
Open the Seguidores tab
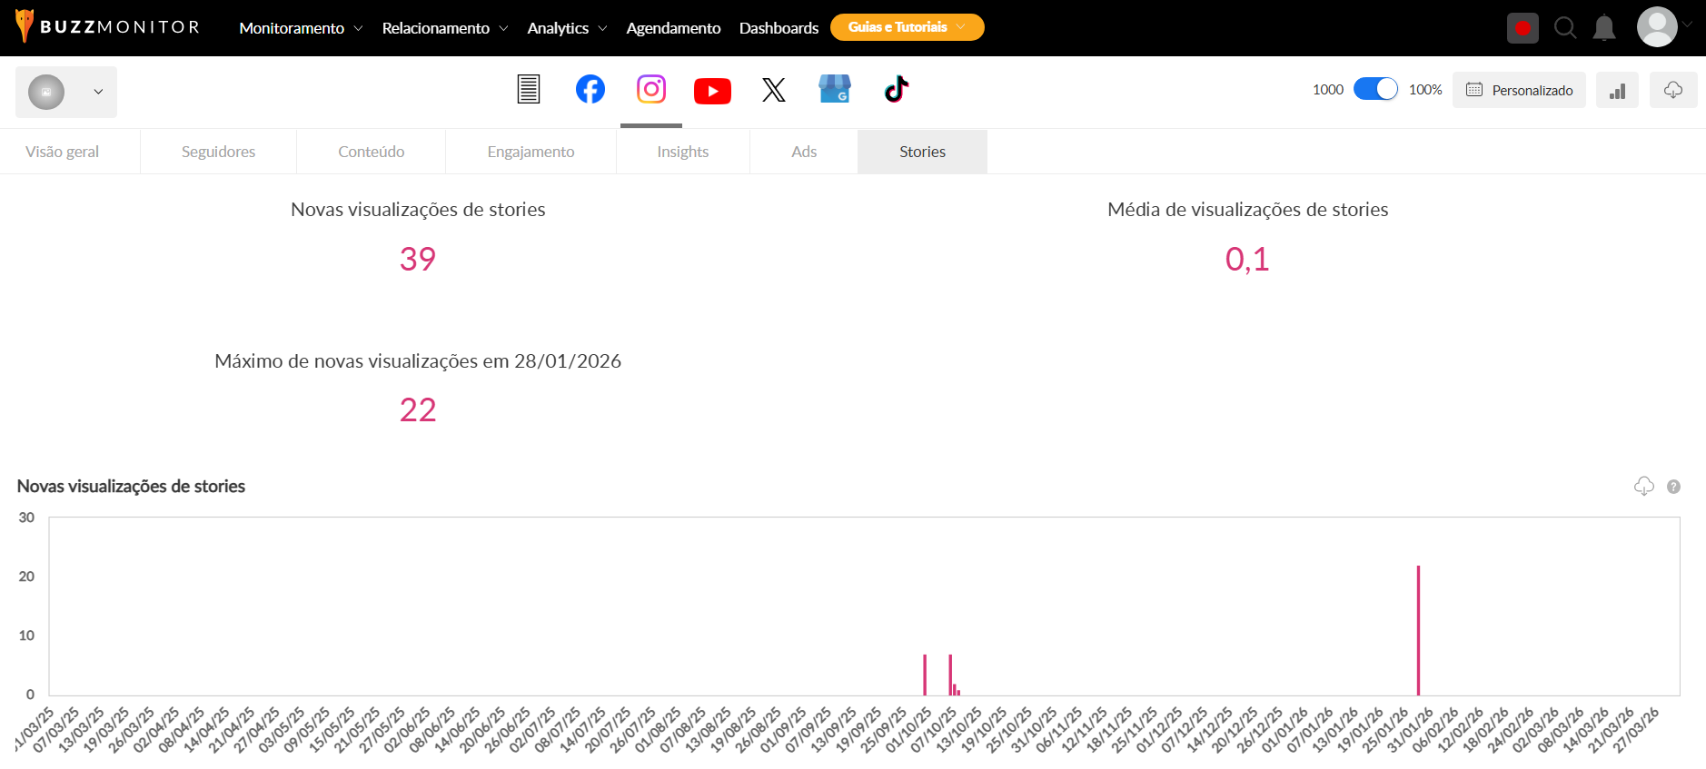coord(218,152)
